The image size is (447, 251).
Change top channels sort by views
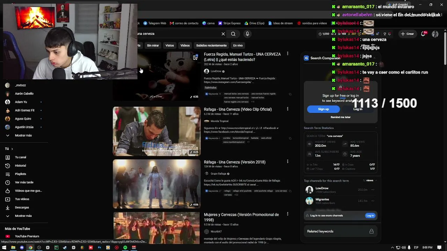tap(368, 181)
